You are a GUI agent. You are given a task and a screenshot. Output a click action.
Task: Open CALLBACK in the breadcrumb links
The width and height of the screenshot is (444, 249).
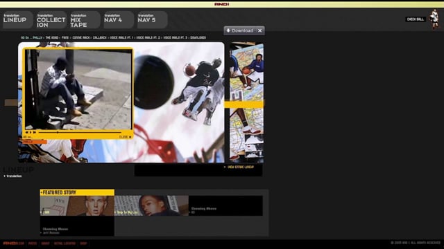point(100,37)
